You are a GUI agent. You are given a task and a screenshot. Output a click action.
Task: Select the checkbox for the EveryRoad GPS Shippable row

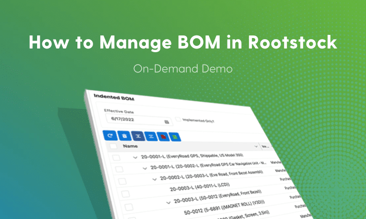point(116,157)
